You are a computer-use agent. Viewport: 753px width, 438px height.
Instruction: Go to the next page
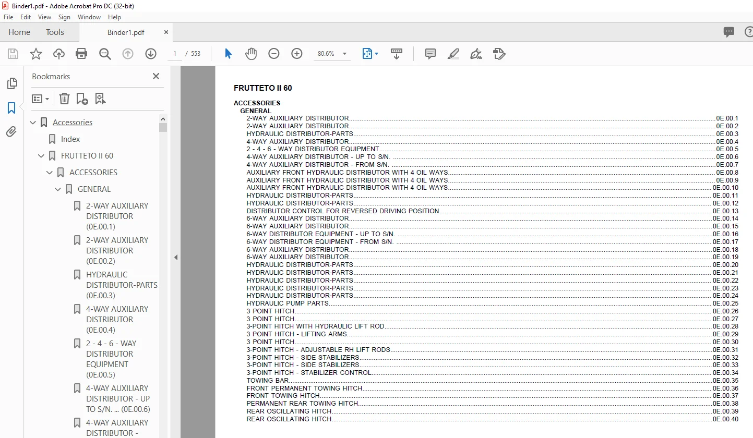point(151,54)
